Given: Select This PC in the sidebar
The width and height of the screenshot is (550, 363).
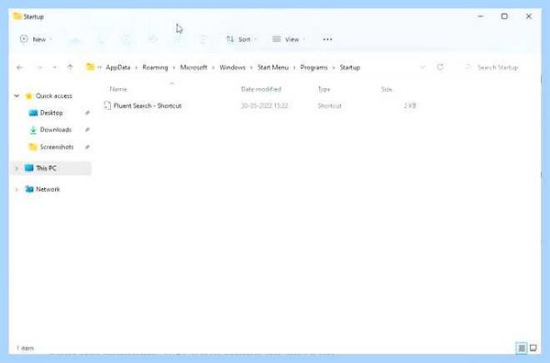Looking at the screenshot, I should point(46,168).
